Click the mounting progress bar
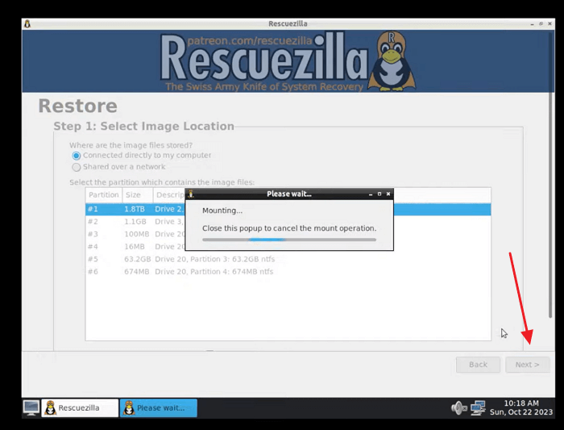Viewport: 564px width, 430px height. coord(289,240)
